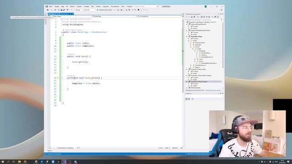The width and height of the screenshot is (292, 164).
Task: Switch to the Обозреватель решений tab
Action: point(213,90)
